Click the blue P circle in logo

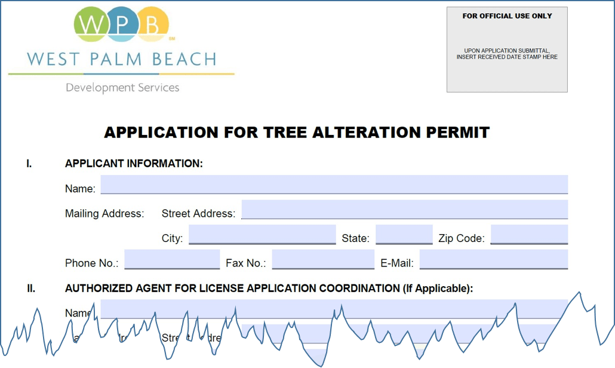click(122, 25)
